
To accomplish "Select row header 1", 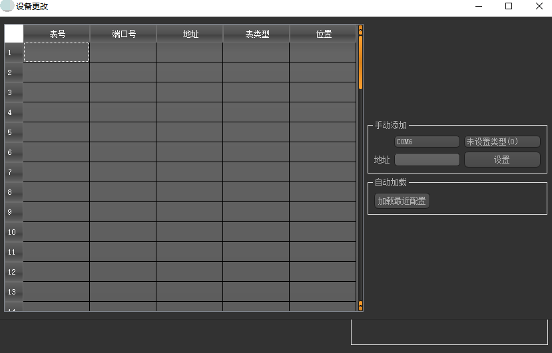I will (x=14, y=53).
